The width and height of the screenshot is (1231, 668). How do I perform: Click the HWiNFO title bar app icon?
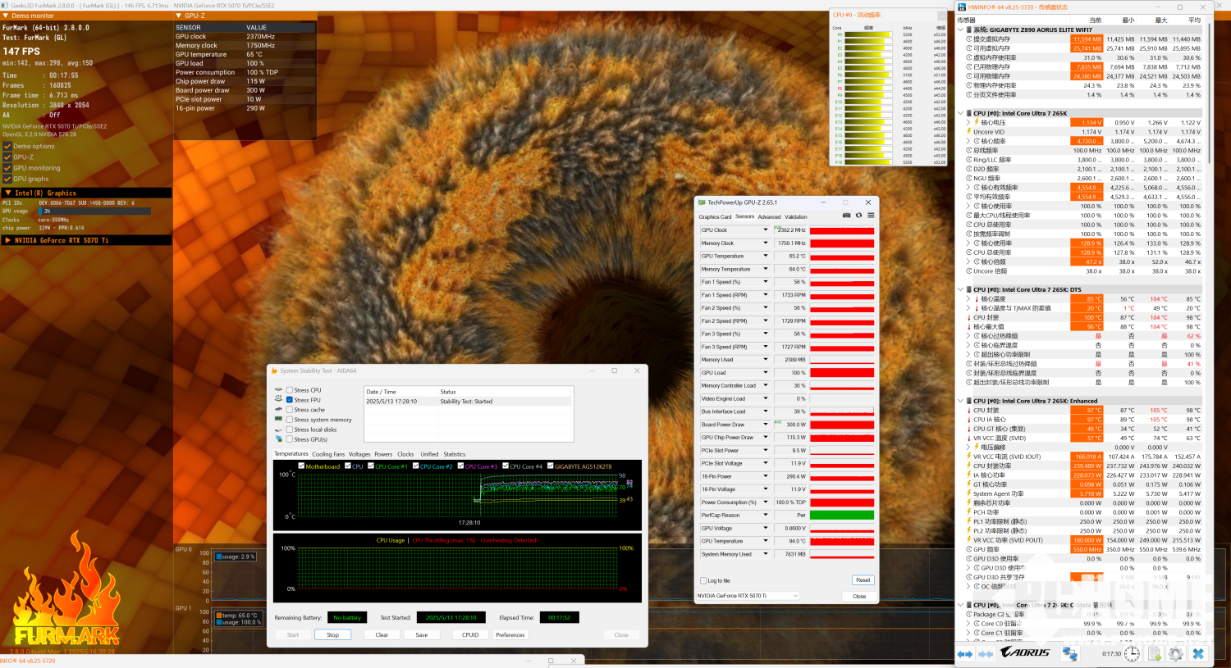click(963, 7)
